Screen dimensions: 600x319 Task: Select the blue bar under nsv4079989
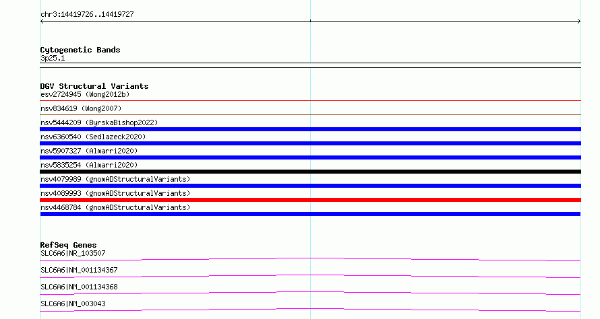tap(310, 186)
